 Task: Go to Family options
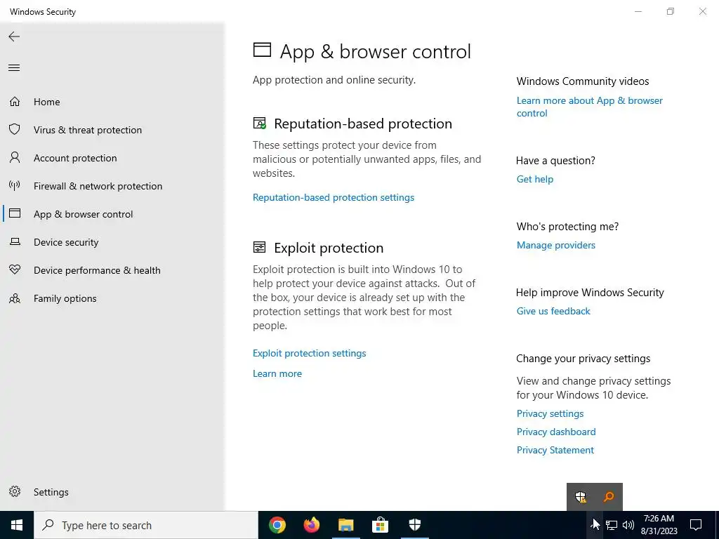[x=65, y=298]
